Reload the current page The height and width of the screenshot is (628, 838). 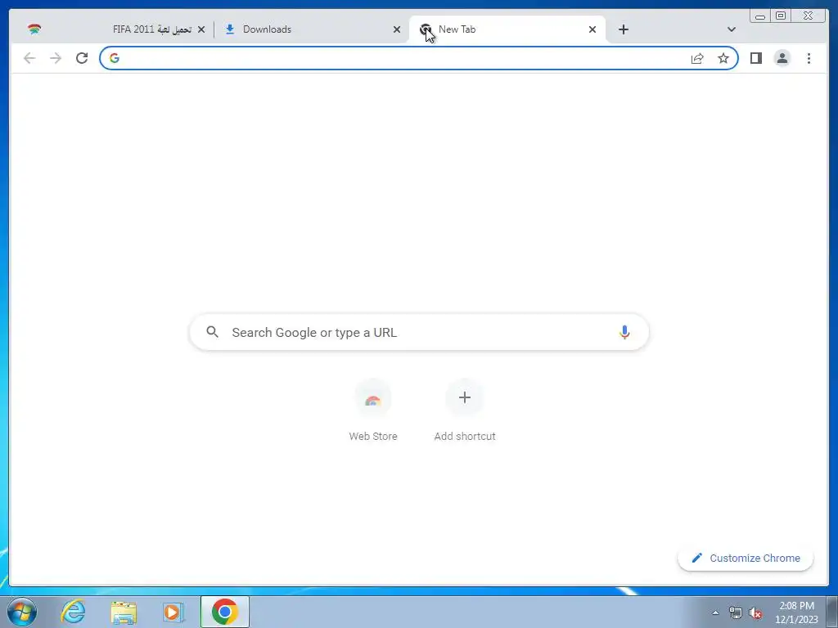click(82, 58)
